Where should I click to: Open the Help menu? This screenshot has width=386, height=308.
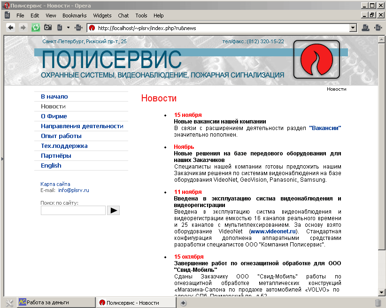159,15
